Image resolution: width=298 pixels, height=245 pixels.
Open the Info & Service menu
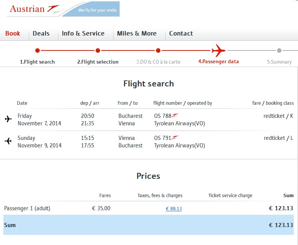(83, 34)
